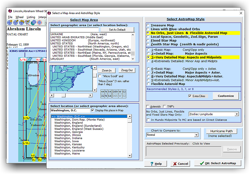Open the Zodiac Longitude dropdown
249x174 pixels.
click(237, 114)
